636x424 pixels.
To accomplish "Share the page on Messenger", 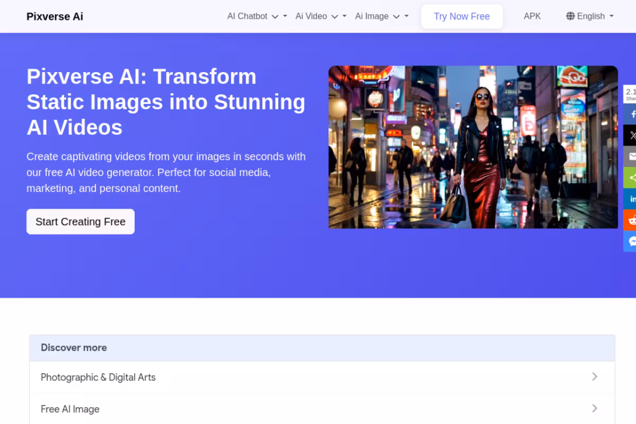I will (x=630, y=241).
